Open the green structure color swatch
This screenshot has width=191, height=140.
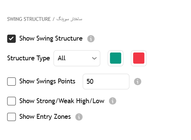[115, 58]
